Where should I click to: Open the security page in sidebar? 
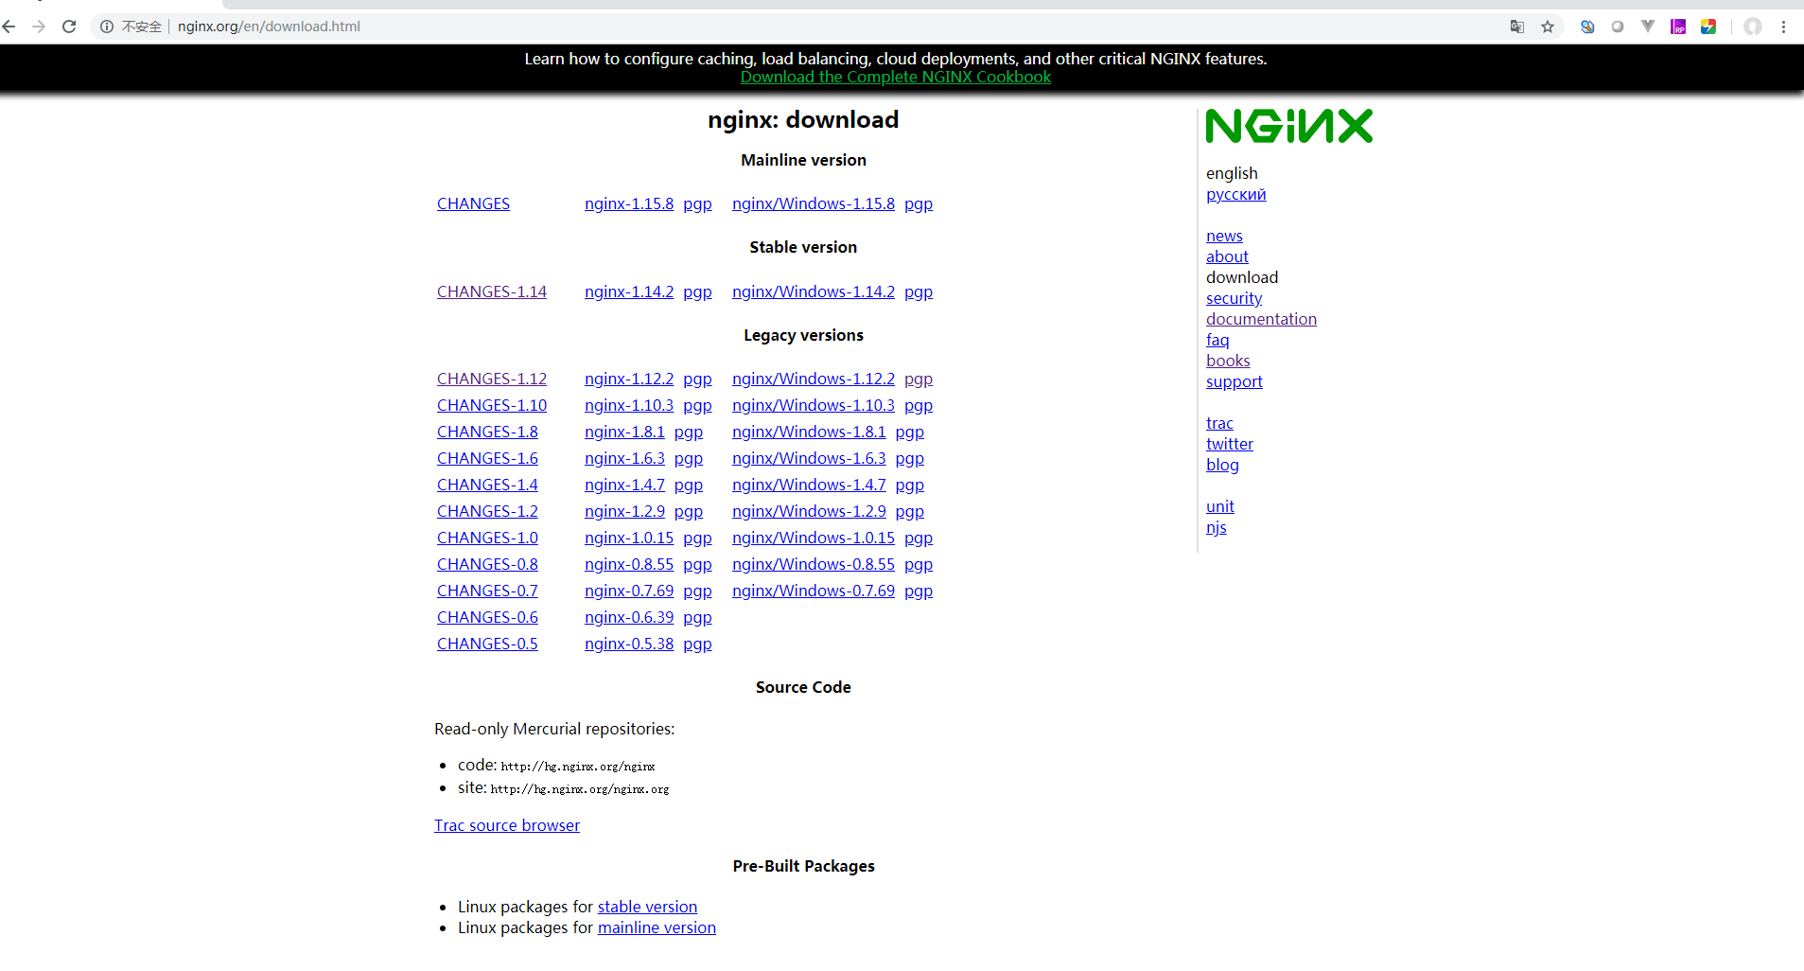pyautogui.click(x=1234, y=298)
